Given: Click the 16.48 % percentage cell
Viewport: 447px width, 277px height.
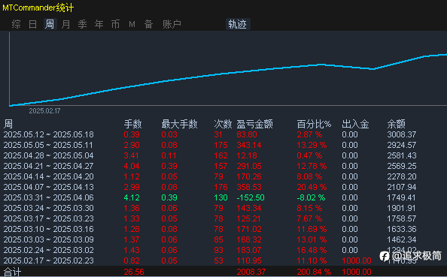Looking at the screenshot, I should (x=312, y=250).
